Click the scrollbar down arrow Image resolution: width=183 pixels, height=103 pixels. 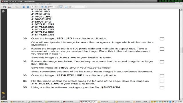point(181,99)
